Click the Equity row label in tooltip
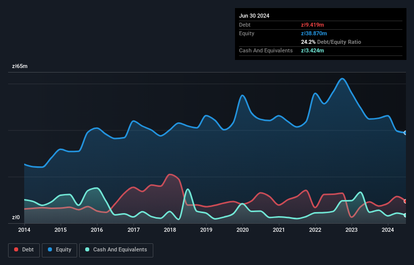Image resolution: width=414 pixels, height=265 pixels. click(x=247, y=33)
